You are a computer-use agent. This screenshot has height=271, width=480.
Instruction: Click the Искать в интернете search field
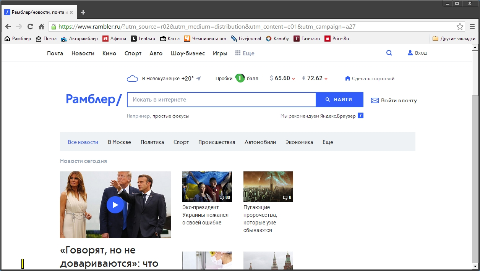coord(221,100)
